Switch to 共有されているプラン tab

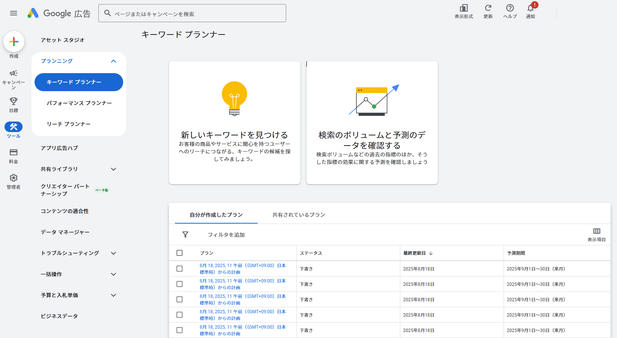point(299,215)
